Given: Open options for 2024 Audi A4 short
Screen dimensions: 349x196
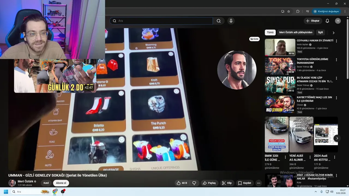Looking at the screenshot, I should [335, 157].
